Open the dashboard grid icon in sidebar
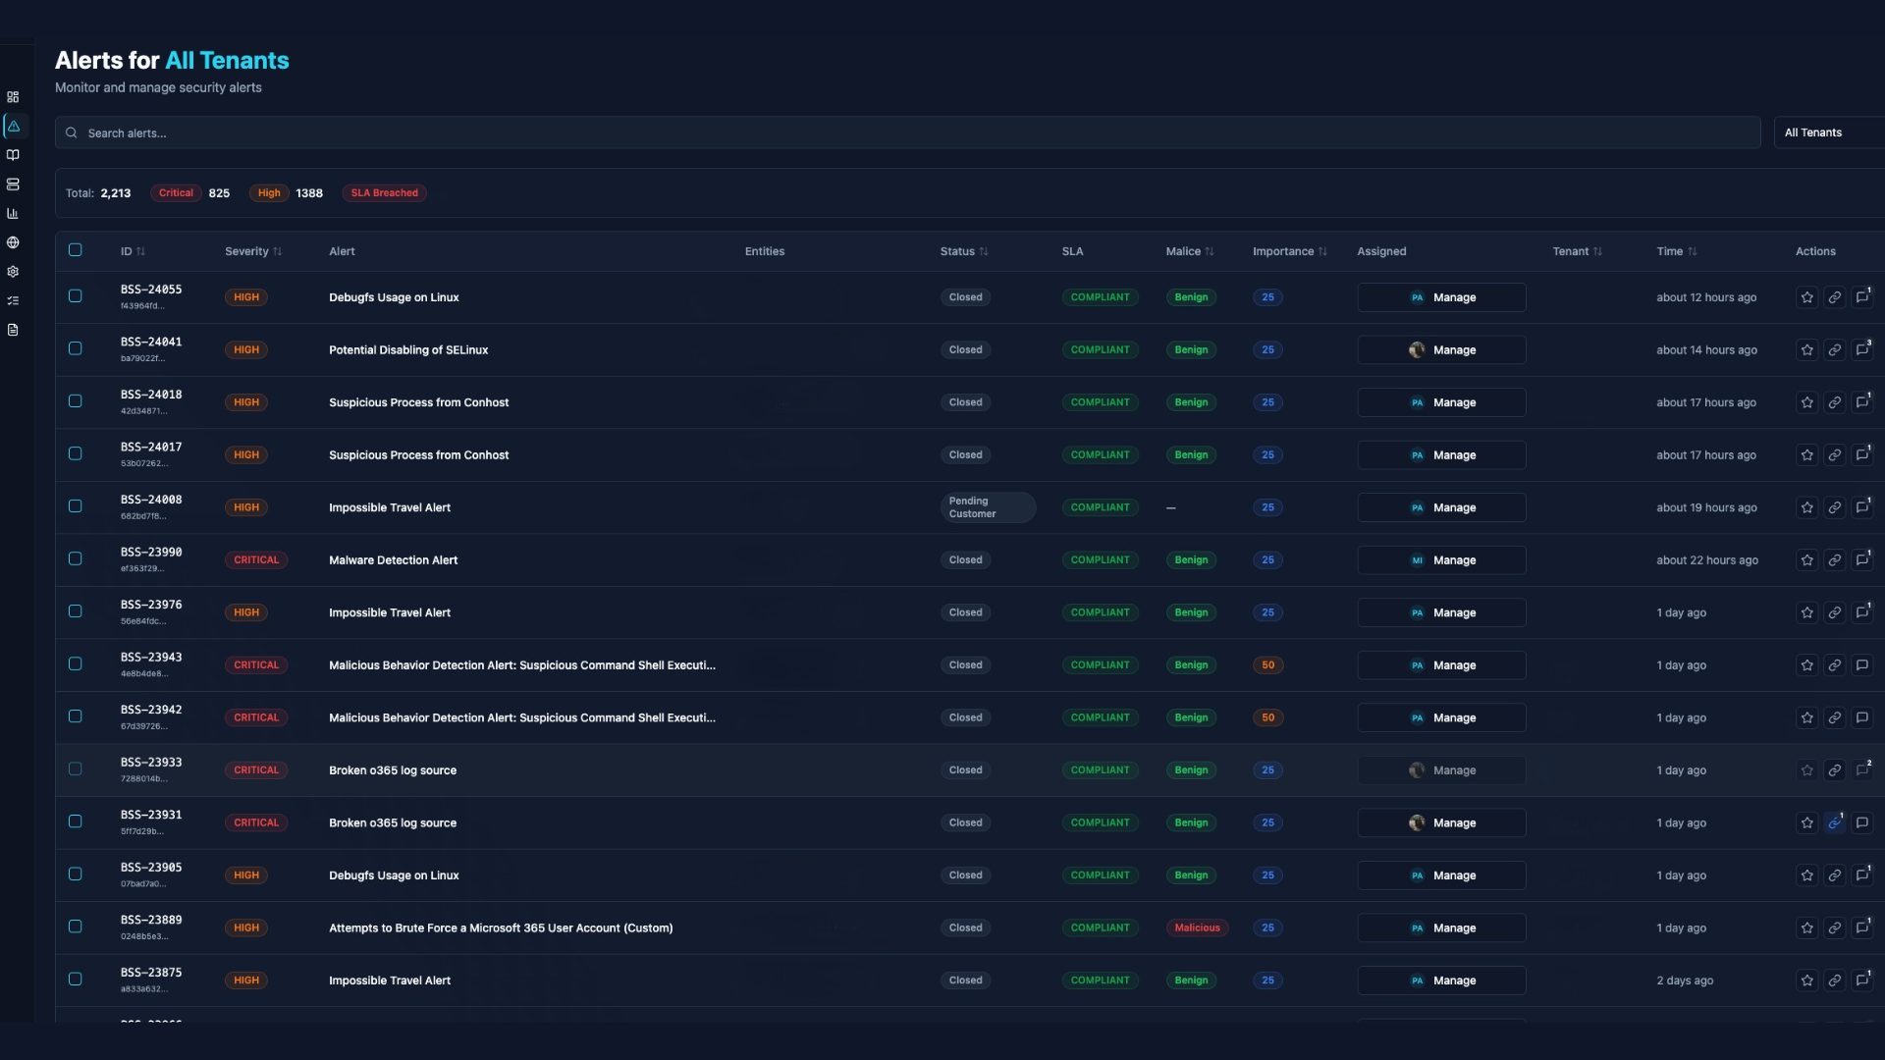 click(13, 97)
